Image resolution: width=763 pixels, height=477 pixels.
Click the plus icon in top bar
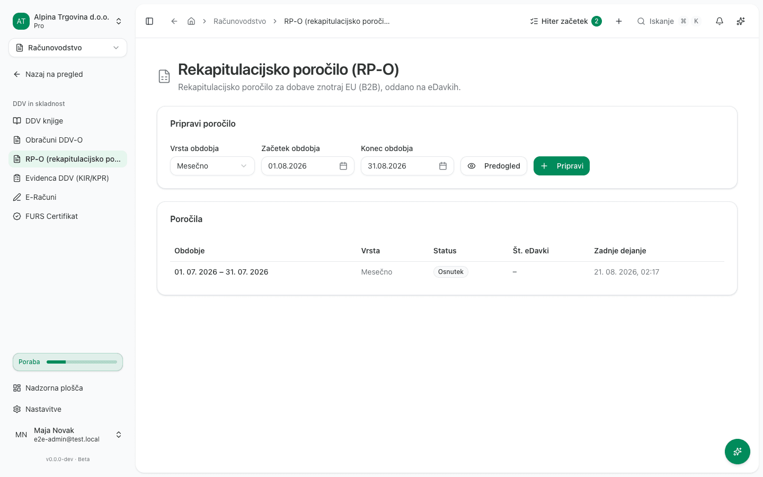pyautogui.click(x=619, y=21)
